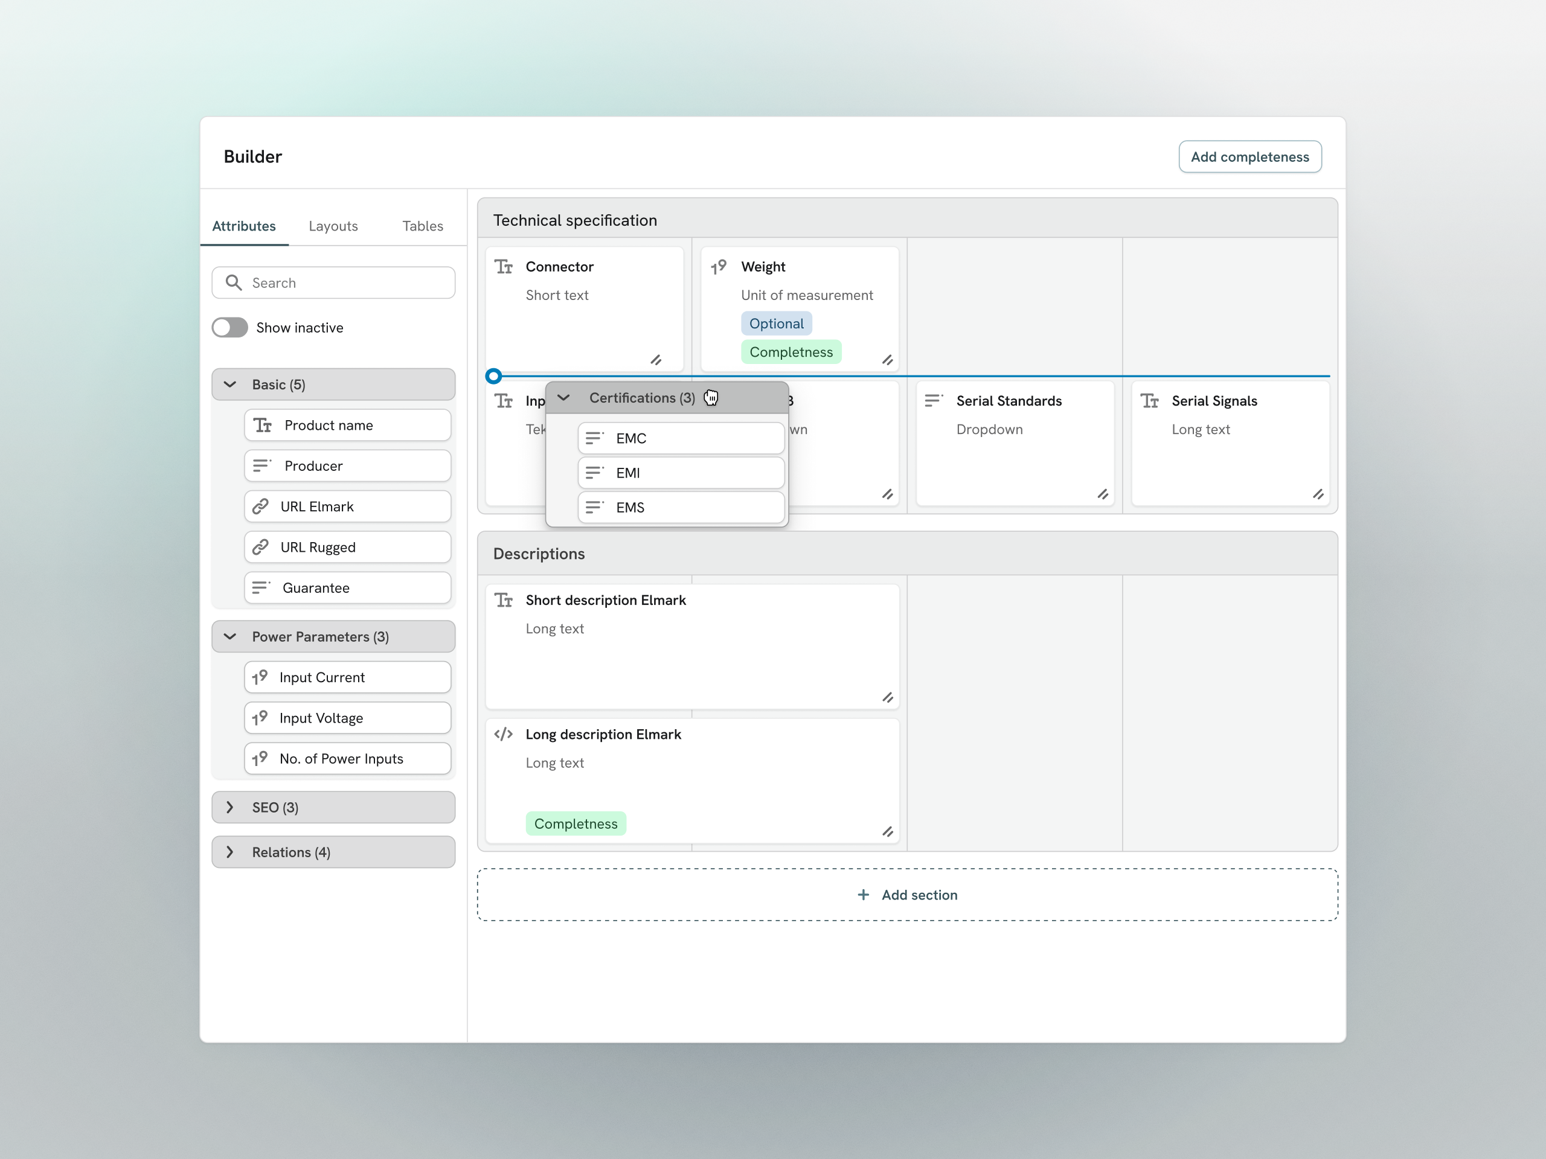
Task: Switch to the Attributes tab
Action: (x=244, y=226)
